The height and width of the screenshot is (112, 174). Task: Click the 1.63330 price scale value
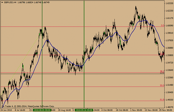[169, 3]
